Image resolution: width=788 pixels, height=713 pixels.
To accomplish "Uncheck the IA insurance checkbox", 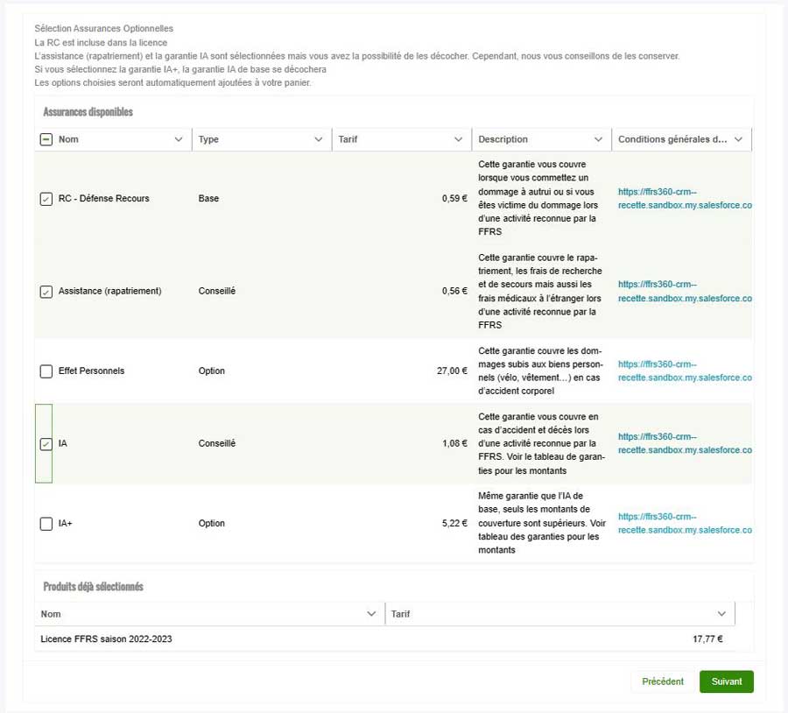I will coord(46,444).
